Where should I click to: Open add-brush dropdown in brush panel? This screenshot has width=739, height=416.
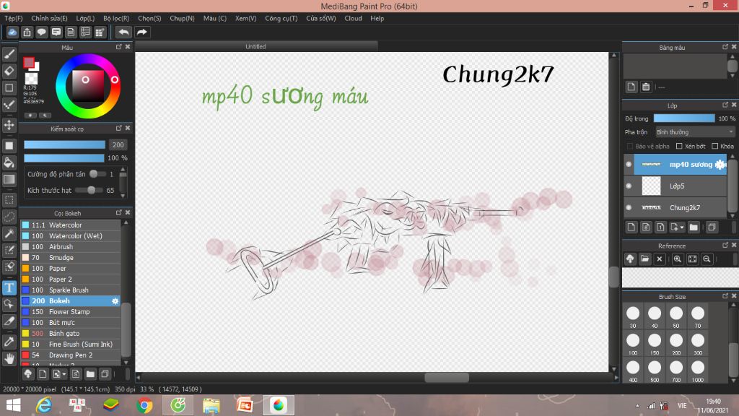[x=64, y=374]
